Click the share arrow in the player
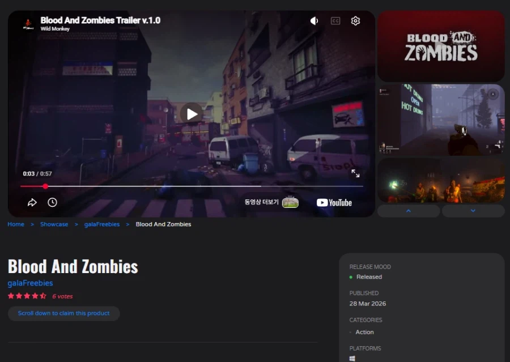Screen dimensions: 510x362 (x=32, y=202)
